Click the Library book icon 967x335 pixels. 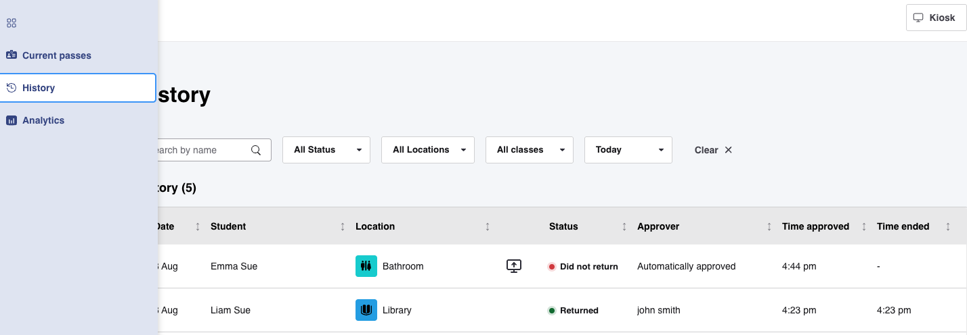point(366,310)
